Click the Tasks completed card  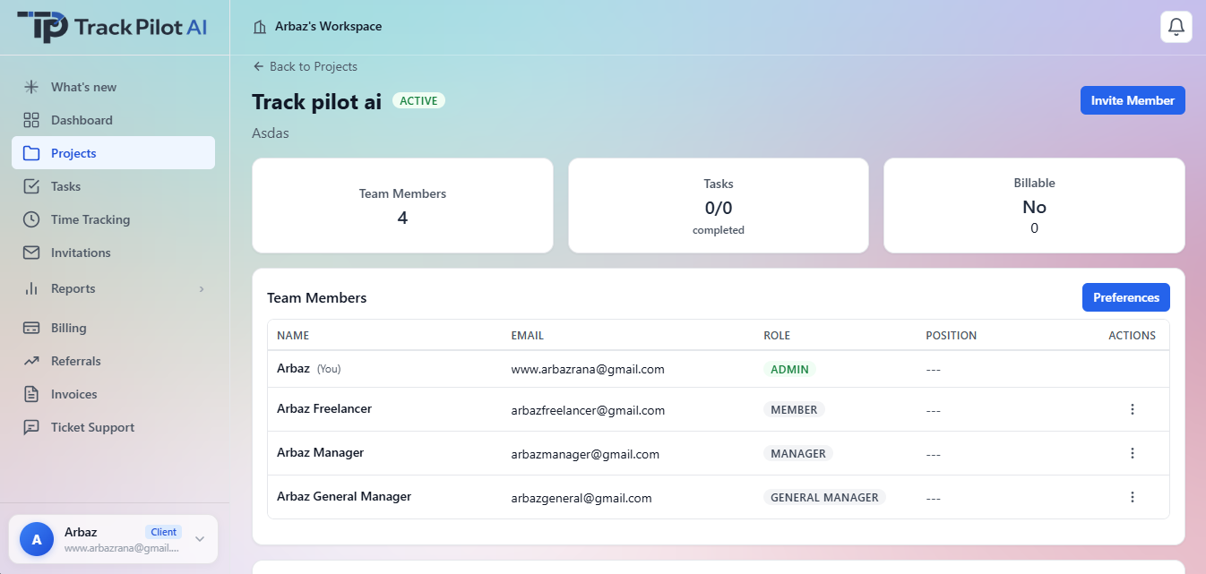tap(719, 206)
